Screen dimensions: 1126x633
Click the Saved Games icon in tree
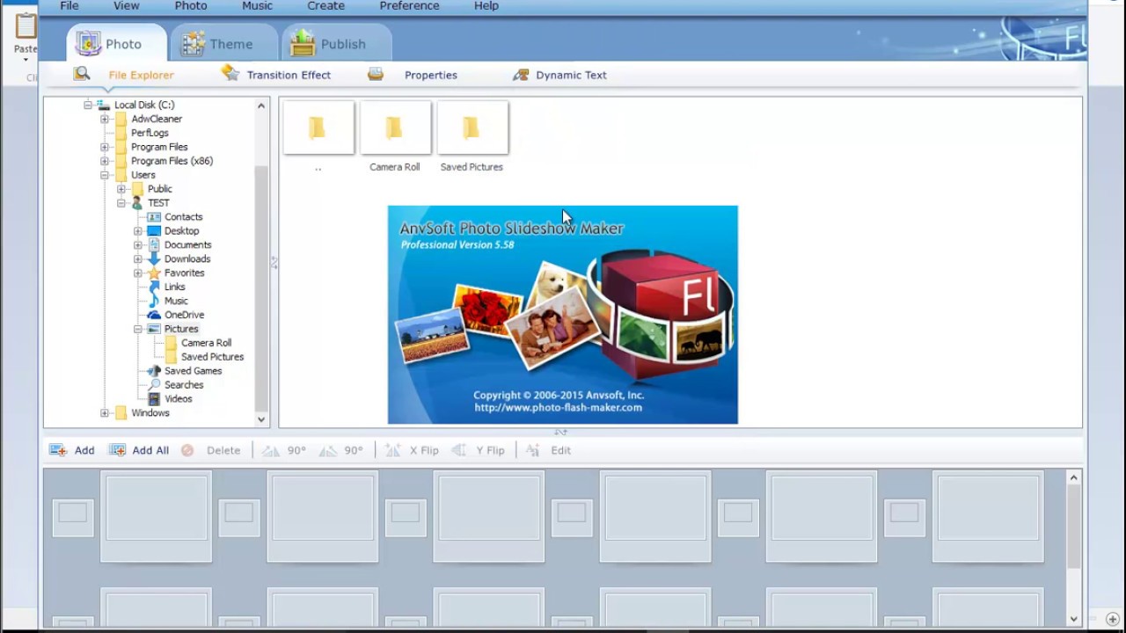coord(154,371)
